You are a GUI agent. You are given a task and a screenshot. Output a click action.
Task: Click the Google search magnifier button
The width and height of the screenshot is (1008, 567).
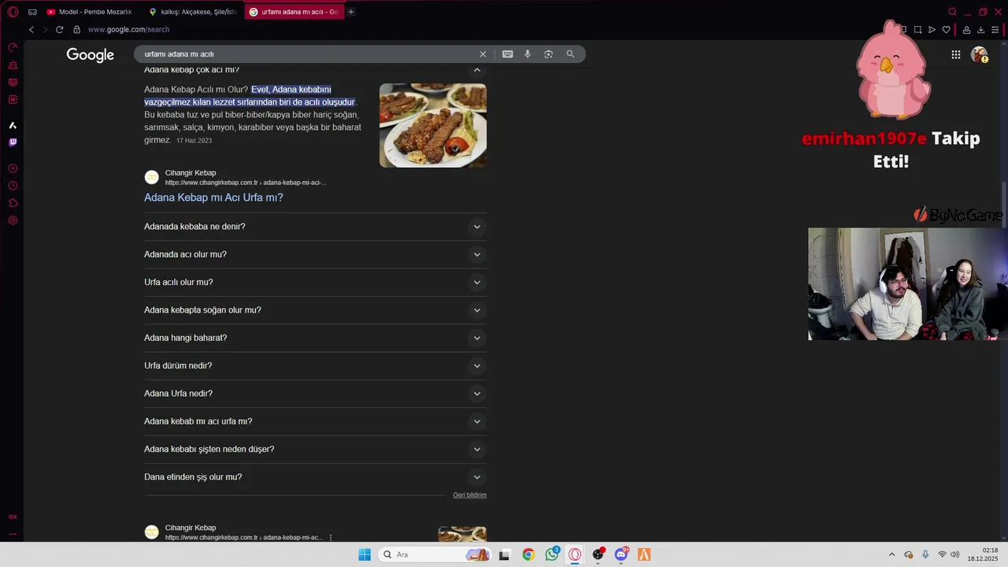tap(570, 54)
